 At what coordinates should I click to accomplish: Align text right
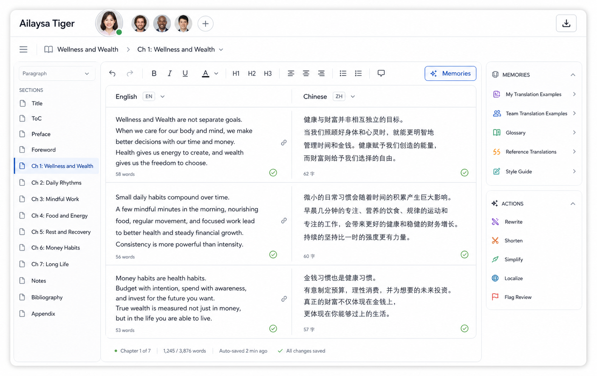click(x=321, y=73)
